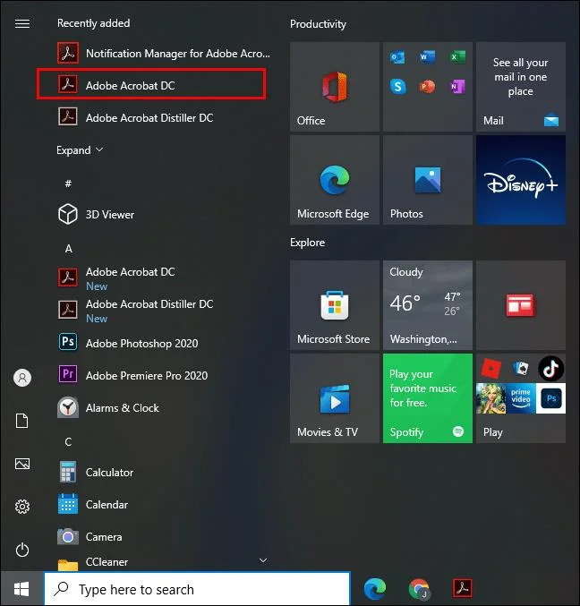Image resolution: width=580 pixels, height=606 pixels.
Task: Open the Calendar app
Action: coord(93,504)
